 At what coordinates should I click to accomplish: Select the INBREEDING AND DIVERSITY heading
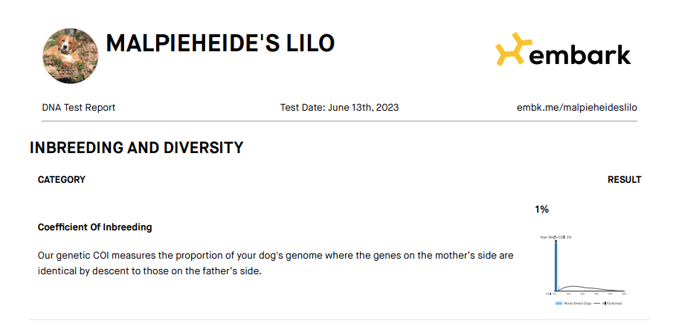pyautogui.click(x=136, y=148)
